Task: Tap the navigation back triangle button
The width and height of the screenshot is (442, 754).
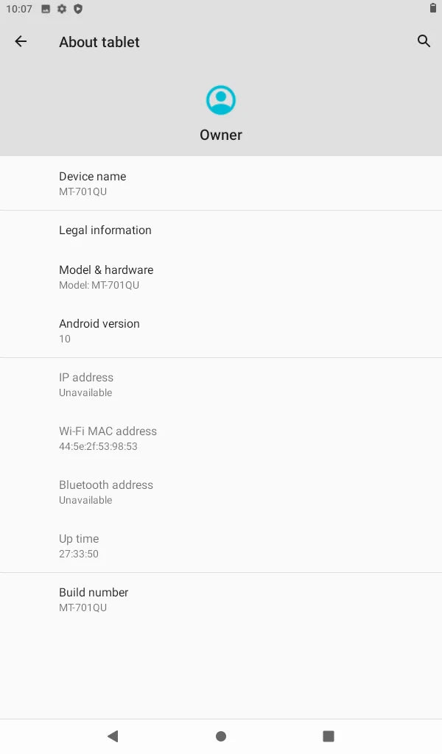Action: click(112, 736)
